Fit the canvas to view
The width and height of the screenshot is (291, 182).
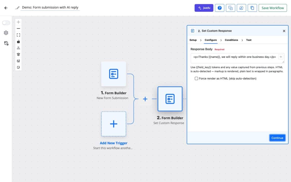pyautogui.click(x=18, y=35)
